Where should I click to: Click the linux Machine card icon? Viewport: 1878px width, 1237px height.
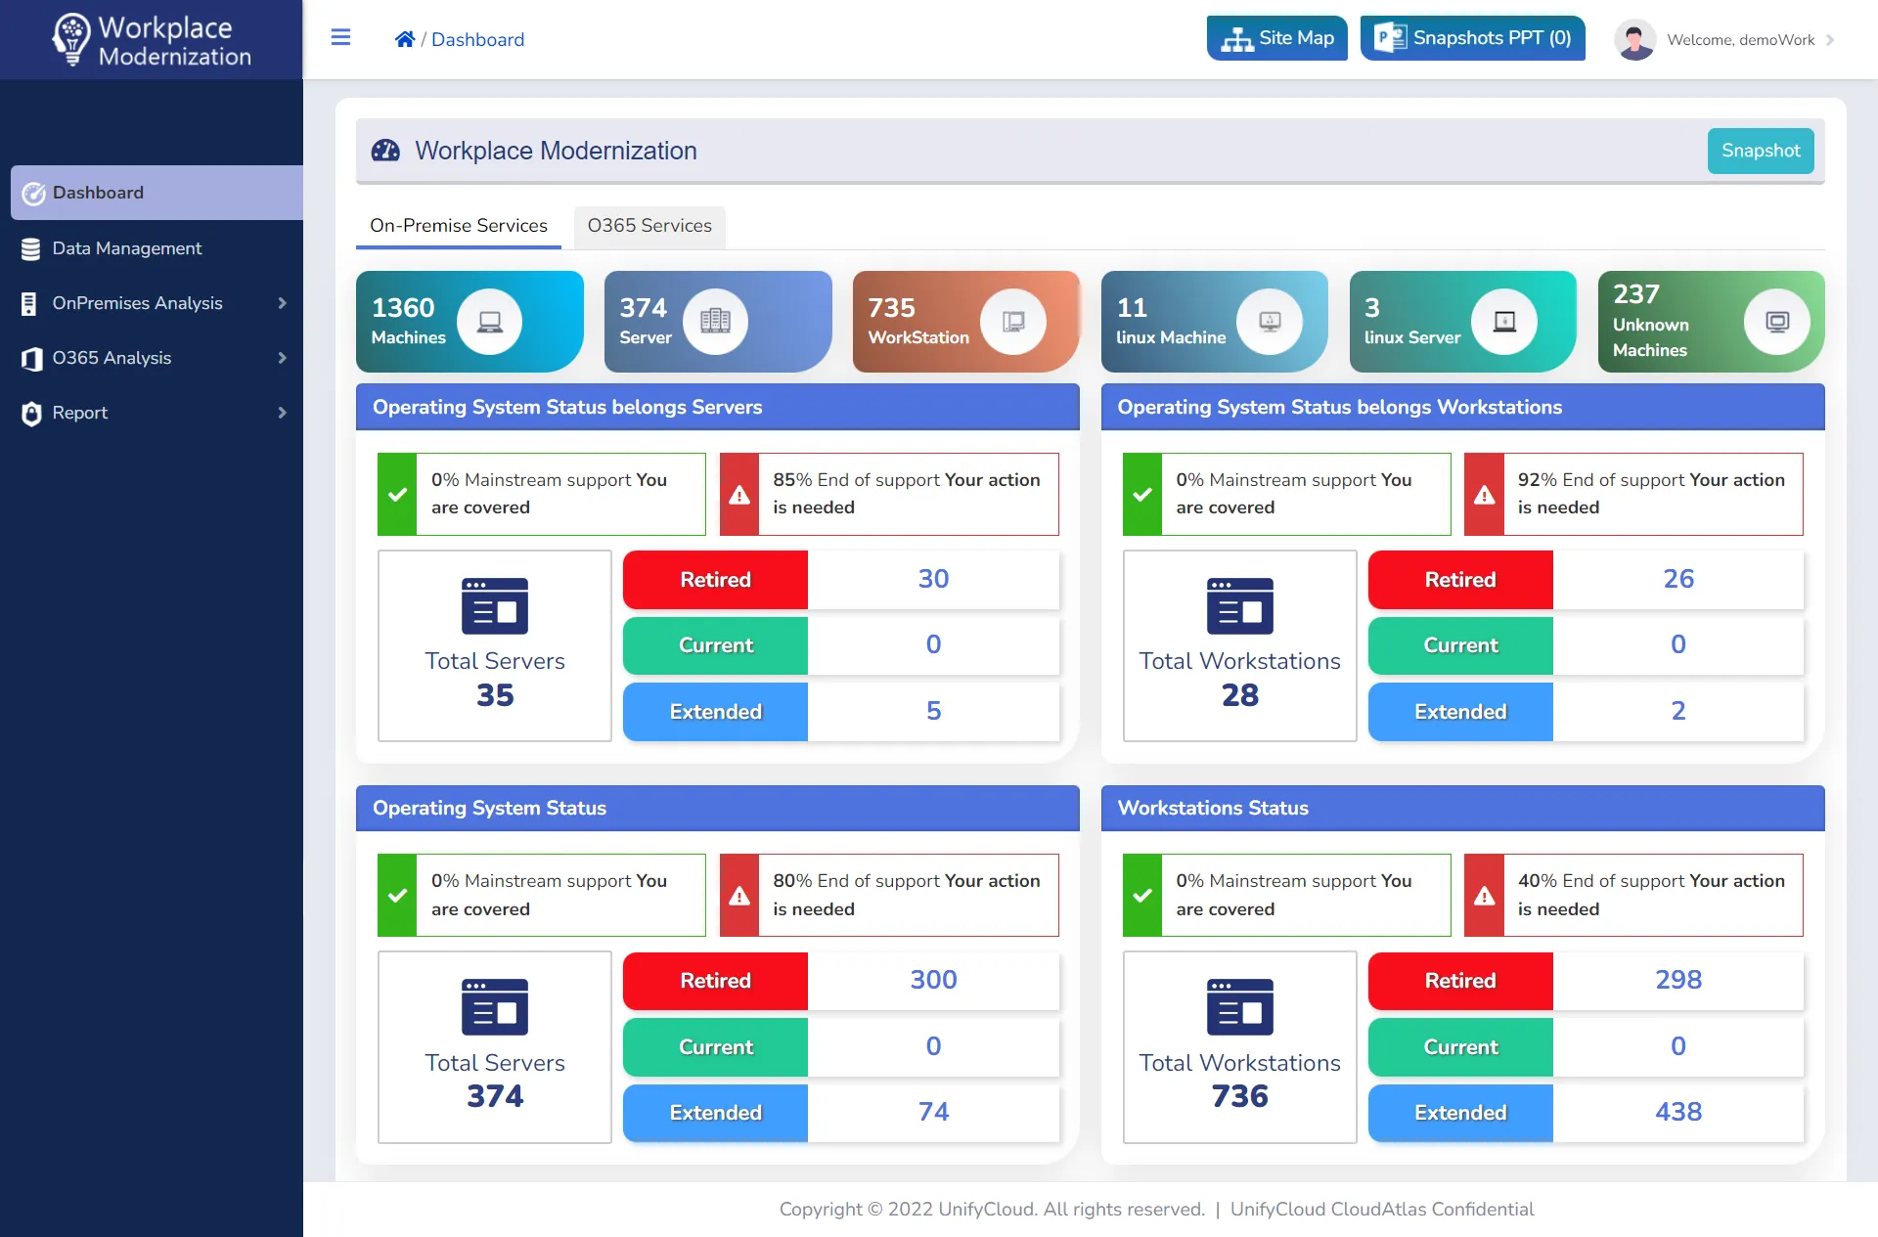(x=1269, y=321)
